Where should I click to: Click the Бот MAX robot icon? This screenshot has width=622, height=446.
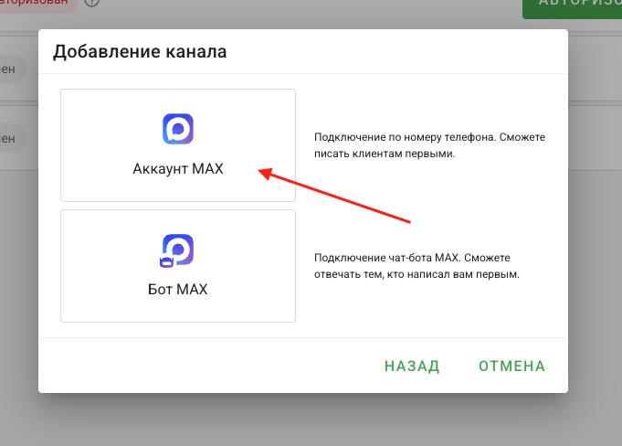pyautogui.click(x=178, y=250)
